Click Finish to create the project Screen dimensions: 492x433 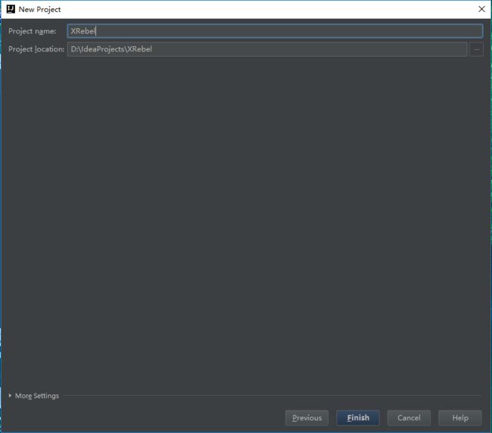[x=358, y=418]
